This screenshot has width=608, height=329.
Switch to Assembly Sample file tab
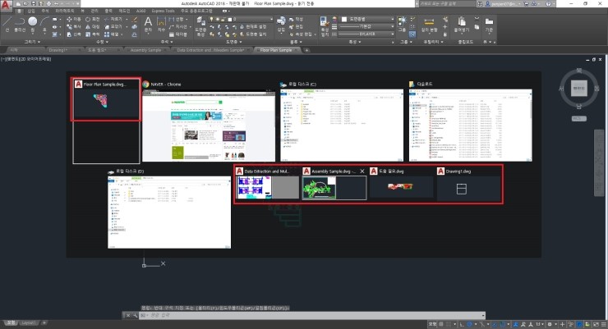pos(145,50)
